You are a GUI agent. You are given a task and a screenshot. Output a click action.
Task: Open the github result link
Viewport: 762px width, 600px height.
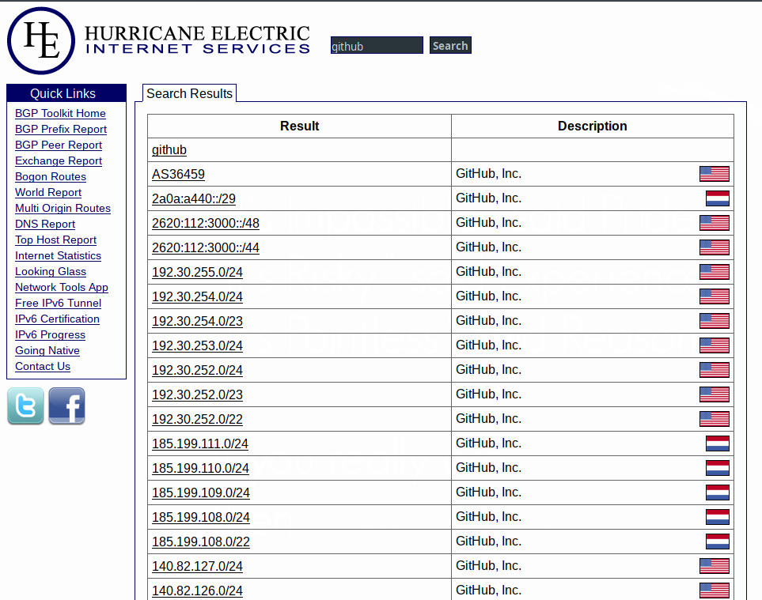(169, 150)
